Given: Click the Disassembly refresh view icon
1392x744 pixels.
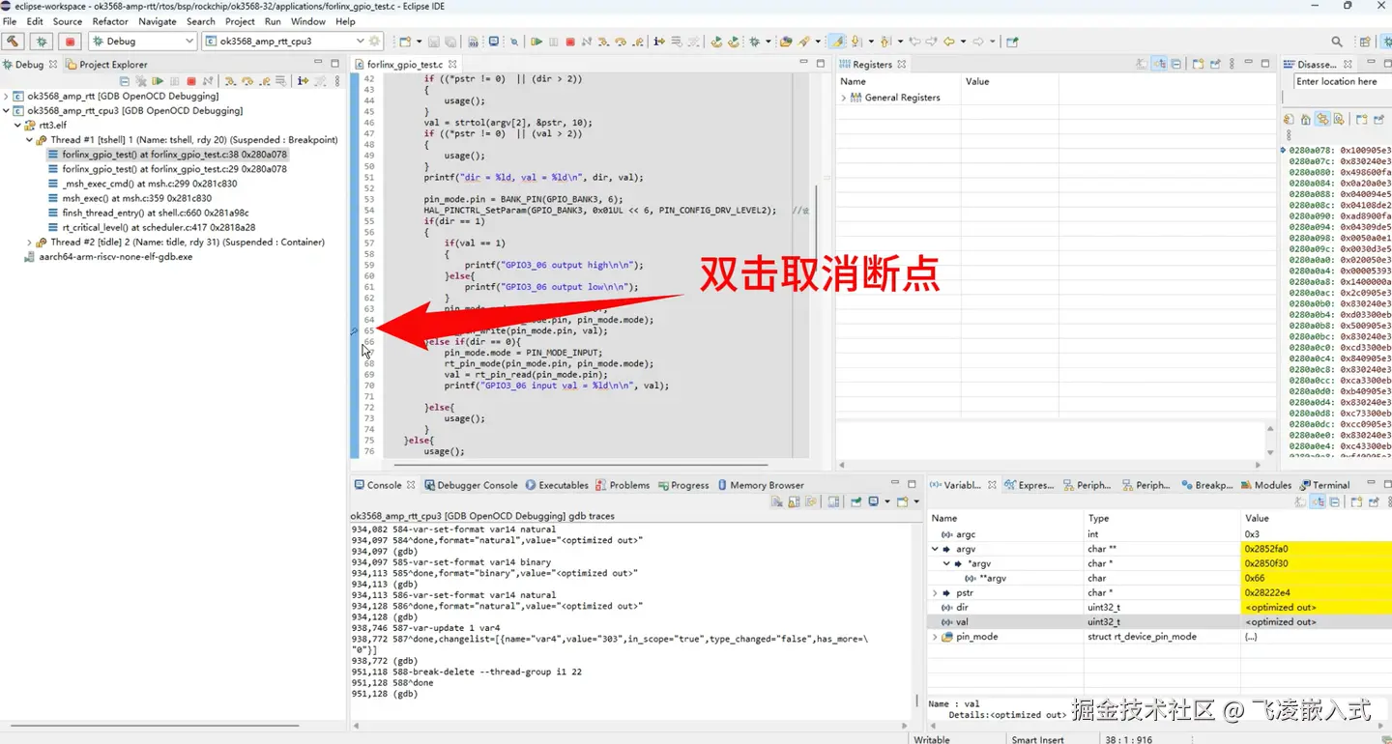Looking at the screenshot, I should [x=1289, y=119].
